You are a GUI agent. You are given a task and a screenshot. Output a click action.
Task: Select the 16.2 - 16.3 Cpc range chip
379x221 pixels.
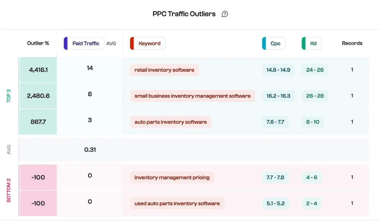pos(278,96)
